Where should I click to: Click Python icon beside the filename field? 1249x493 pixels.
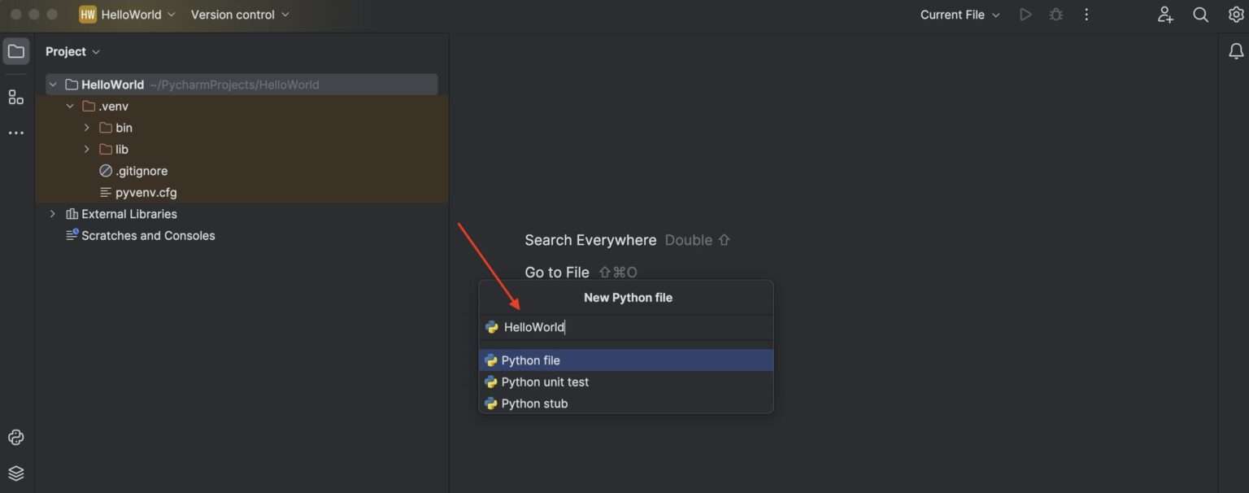491,327
